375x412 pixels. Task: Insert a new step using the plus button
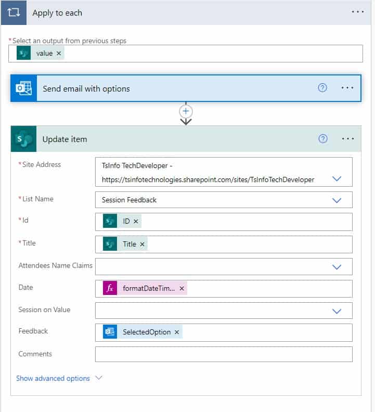click(186, 111)
